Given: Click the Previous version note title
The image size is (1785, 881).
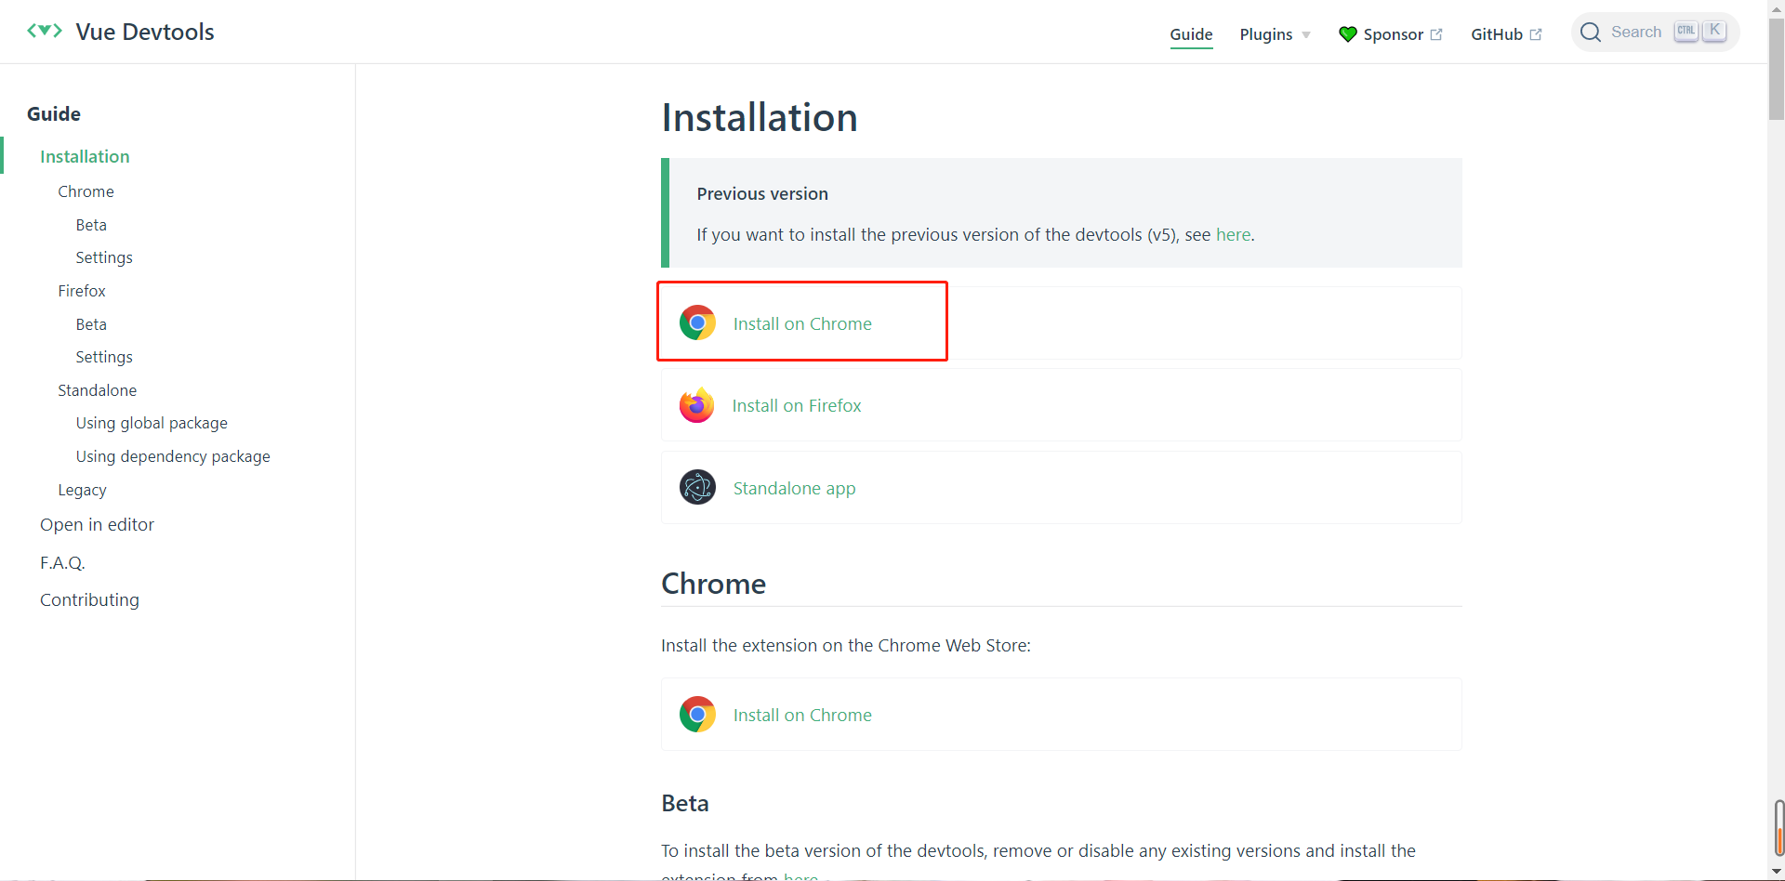Looking at the screenshot, I should point(762,194).
